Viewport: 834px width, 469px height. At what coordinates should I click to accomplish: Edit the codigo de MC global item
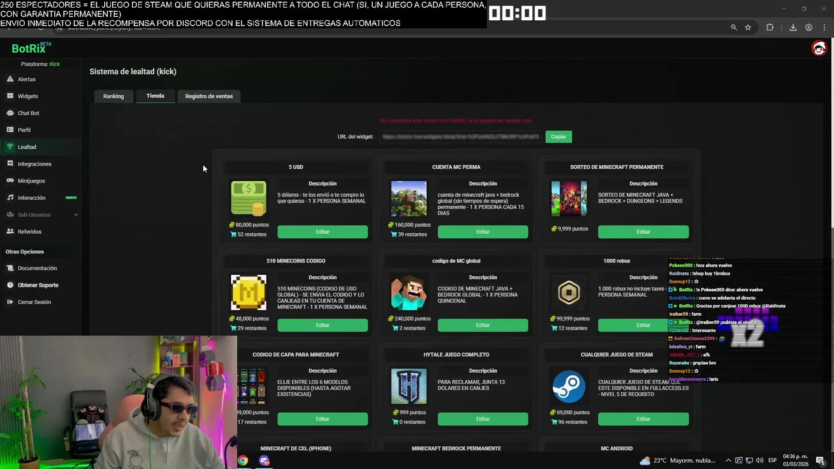[483, 325]
